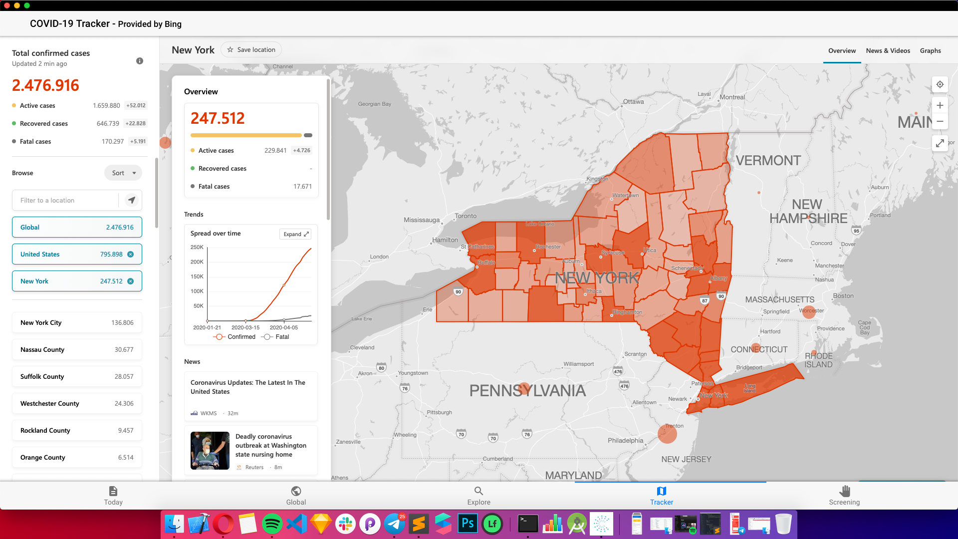Select the New York 247.512 entry

coord(77,281)
